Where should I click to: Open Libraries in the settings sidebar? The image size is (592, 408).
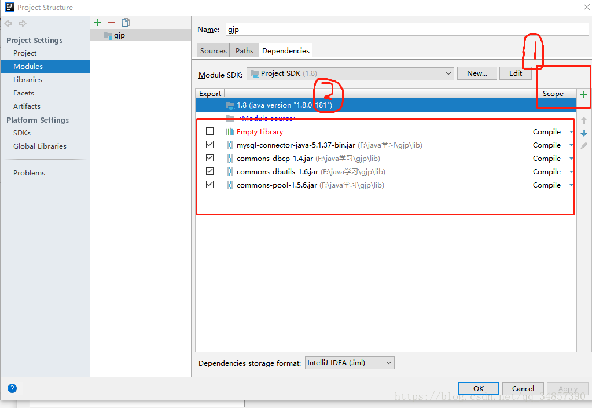pyautogui.click(x=28, y=80)
